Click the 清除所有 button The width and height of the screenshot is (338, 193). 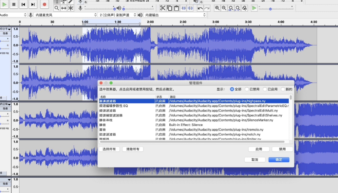(x=133, y=149)
